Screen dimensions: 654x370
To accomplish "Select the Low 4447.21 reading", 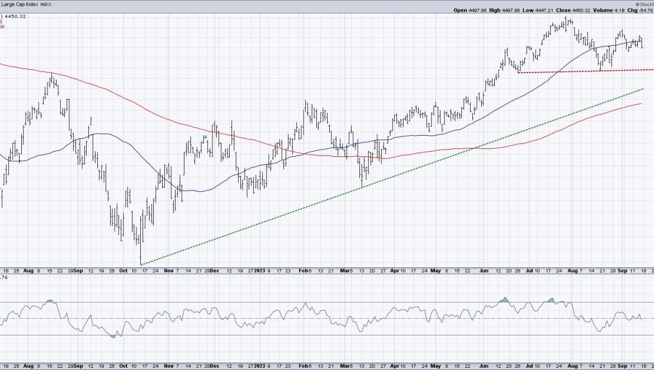I will point(537,11).
